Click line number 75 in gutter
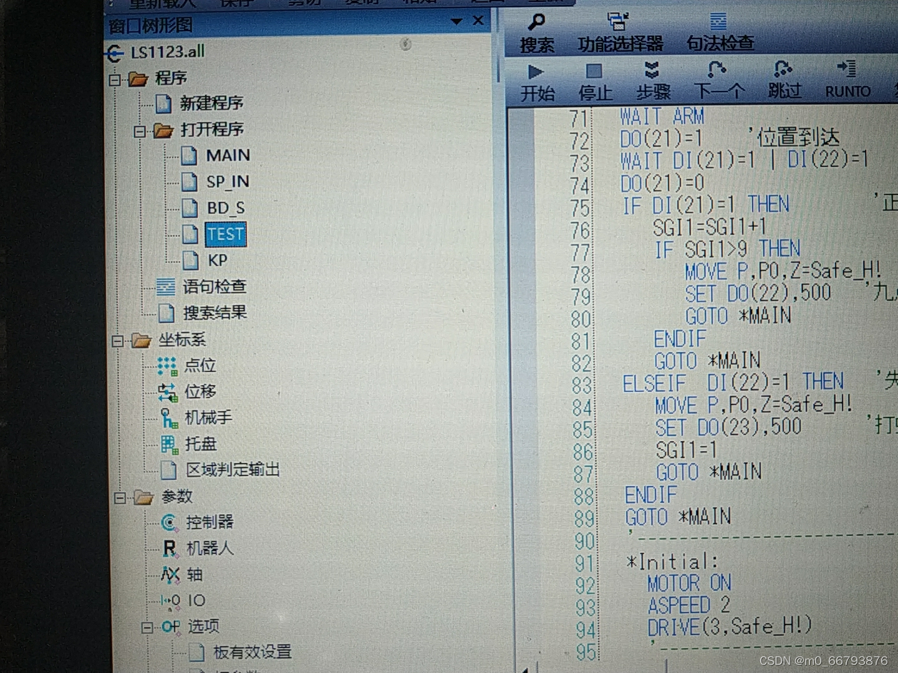 580,208
